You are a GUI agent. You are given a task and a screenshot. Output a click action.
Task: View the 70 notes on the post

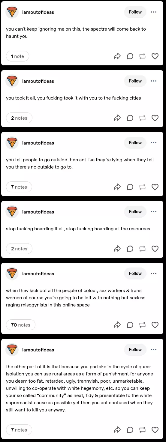pos(20,325)
